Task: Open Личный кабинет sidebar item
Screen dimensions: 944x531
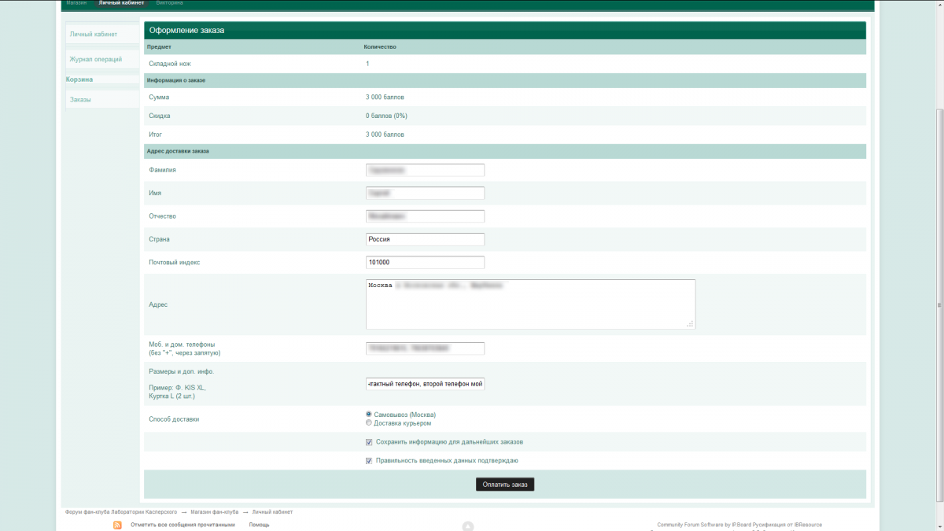Action: pos(93,35)
